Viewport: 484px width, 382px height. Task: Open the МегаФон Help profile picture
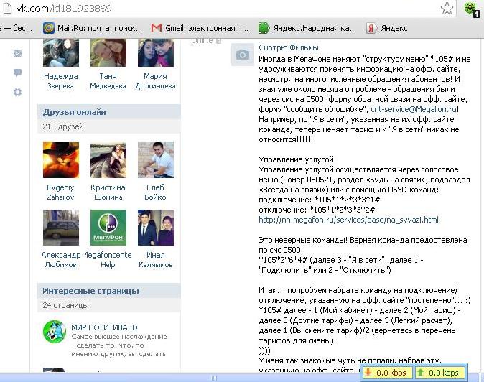click(108, 228)
